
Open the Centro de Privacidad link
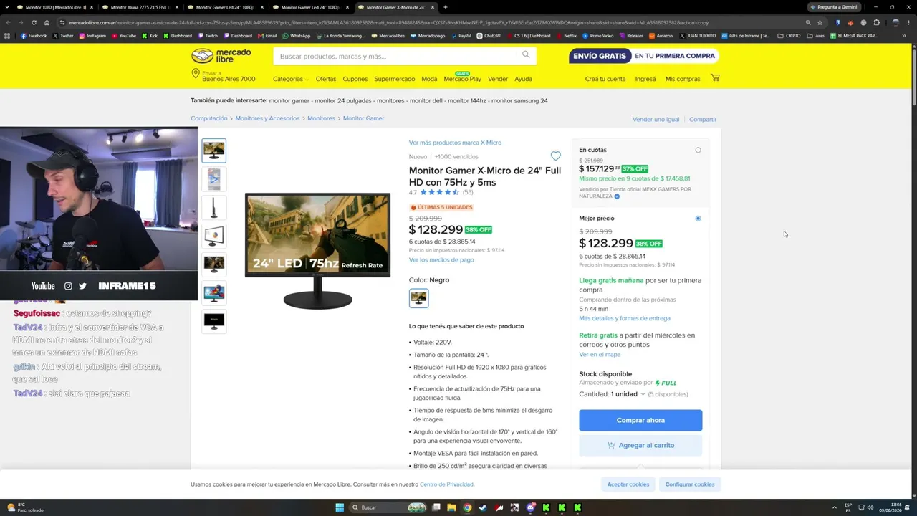coord(447,484)
